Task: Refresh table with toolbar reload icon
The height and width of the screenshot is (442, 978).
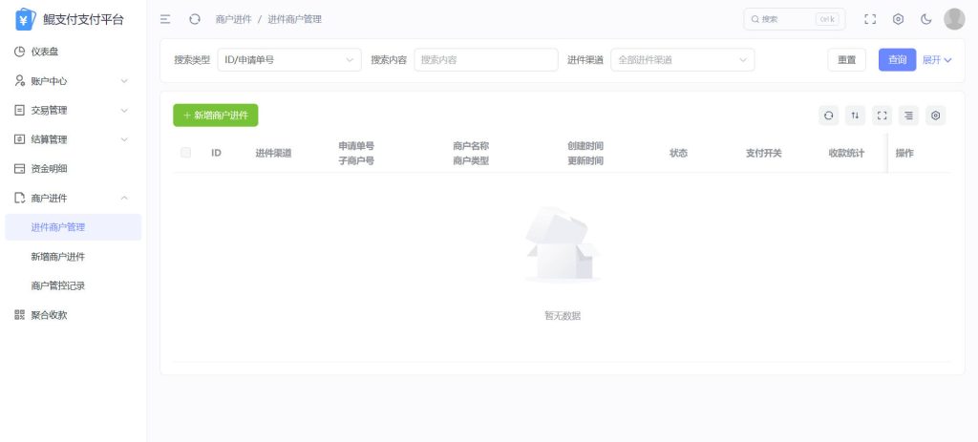Action: click(x=828, y=116)
